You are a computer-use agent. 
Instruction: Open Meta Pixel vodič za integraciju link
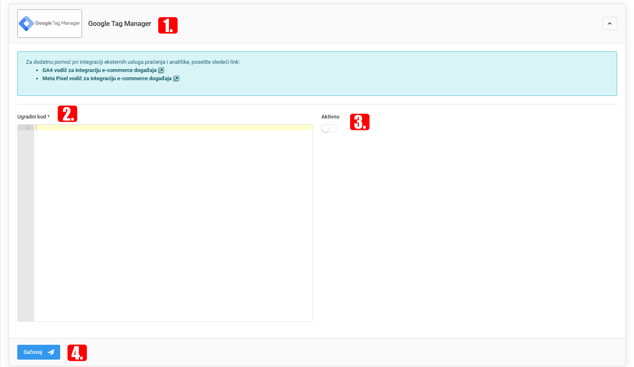point(107,79)
